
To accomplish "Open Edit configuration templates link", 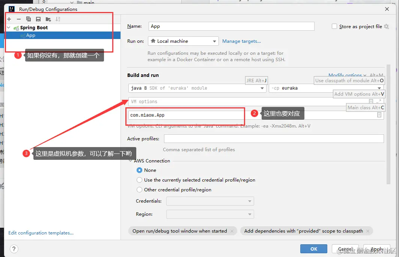I will [x=41, y=233].
